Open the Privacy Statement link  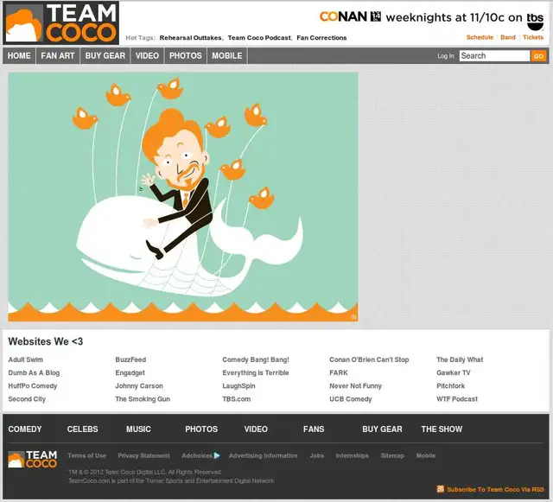click(144, 455)
